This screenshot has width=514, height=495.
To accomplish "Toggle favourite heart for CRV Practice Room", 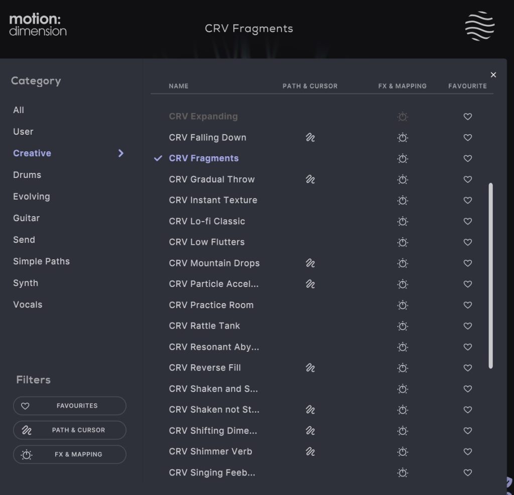I will point(467,305).
